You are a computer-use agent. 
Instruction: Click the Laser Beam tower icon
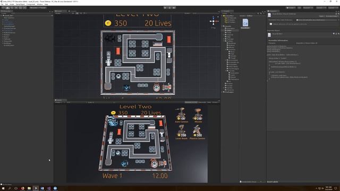tap(181, 131)
